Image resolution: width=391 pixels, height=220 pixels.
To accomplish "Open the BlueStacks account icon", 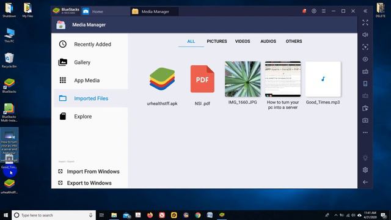I will click(313, 11).
